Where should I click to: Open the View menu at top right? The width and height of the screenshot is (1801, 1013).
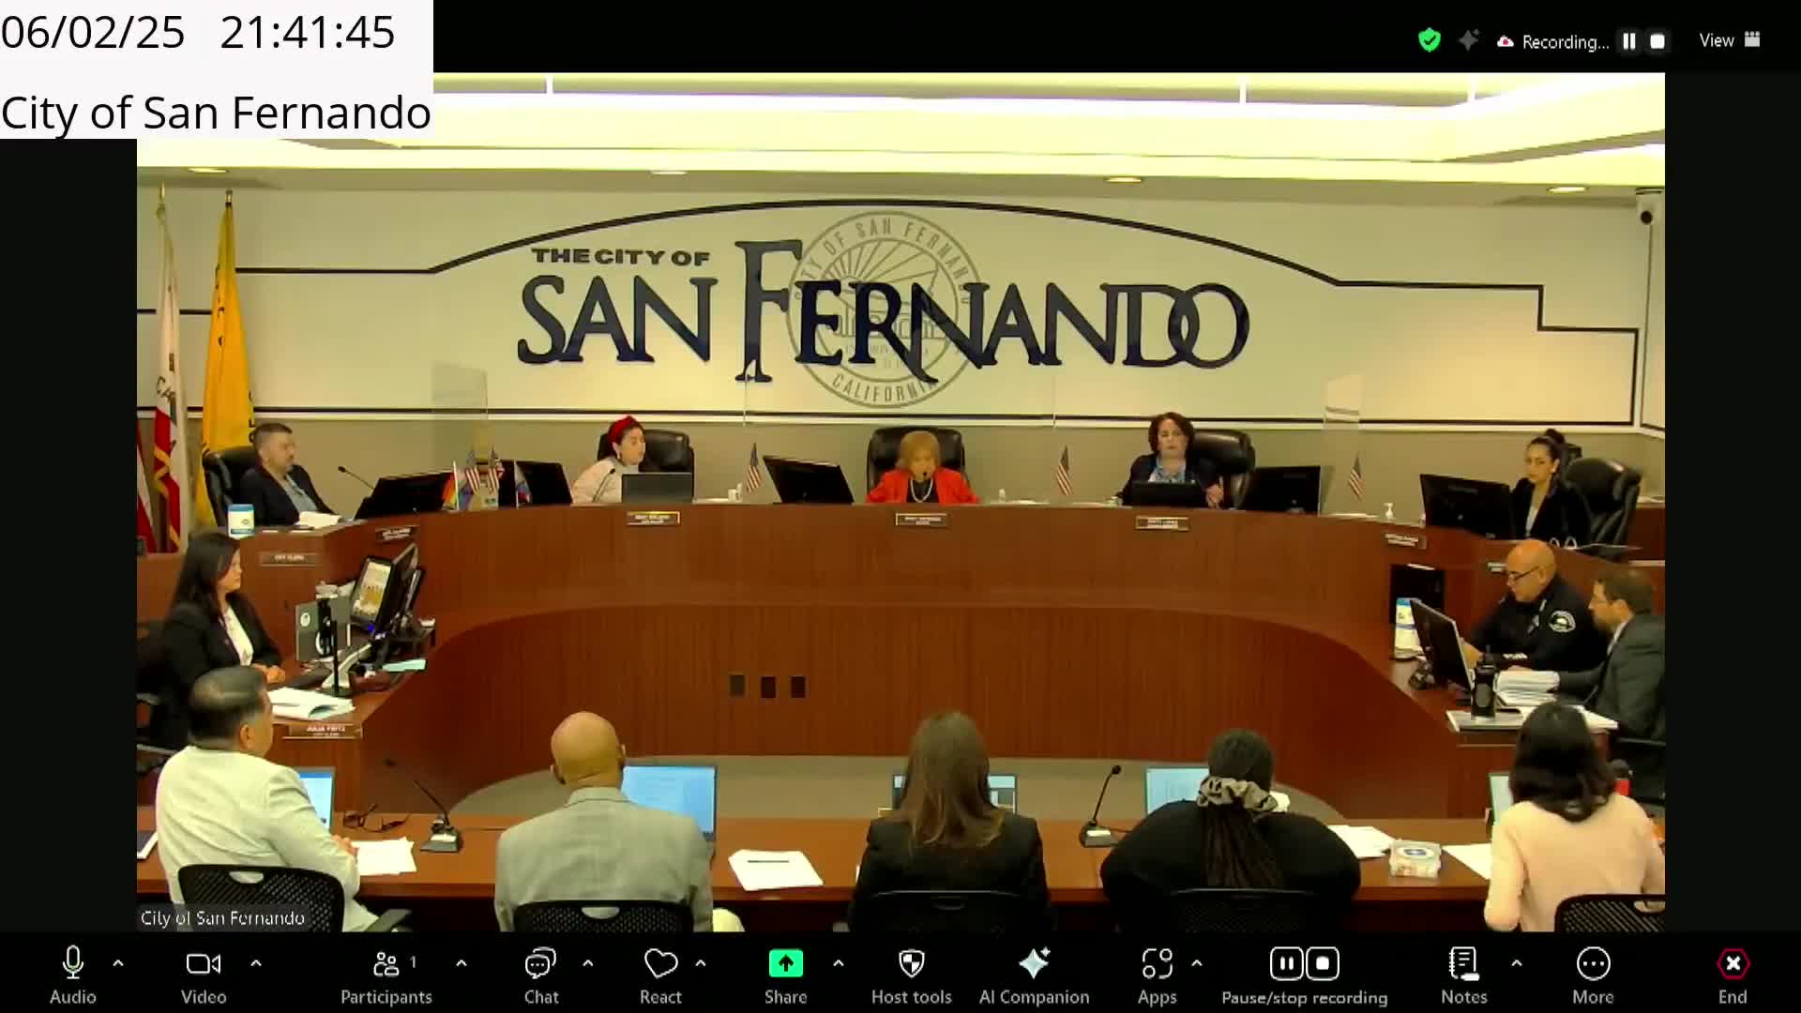click(x=1729, y=40)
